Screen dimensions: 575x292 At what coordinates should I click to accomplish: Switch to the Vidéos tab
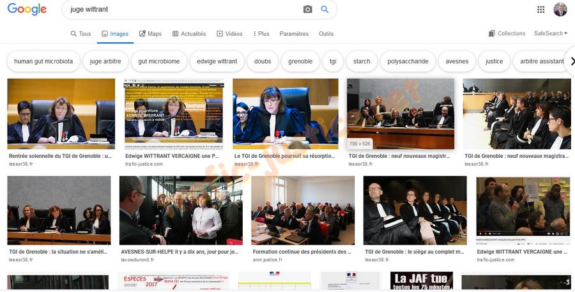point(229,34)
